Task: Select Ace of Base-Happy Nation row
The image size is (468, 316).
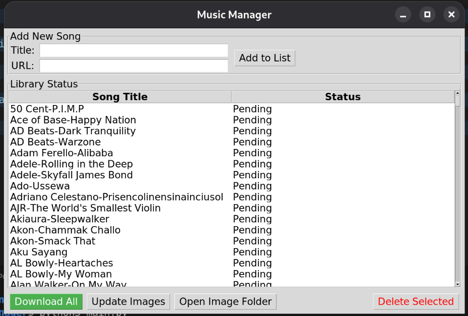Action: (x=73, y=120)
